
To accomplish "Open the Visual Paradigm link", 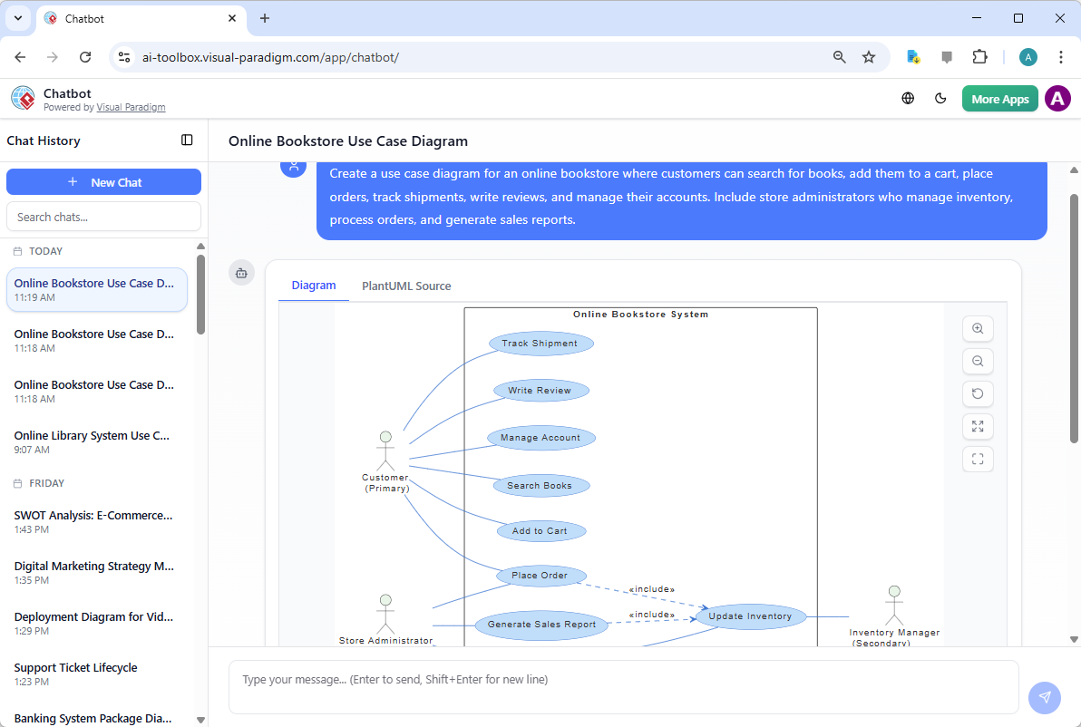I will pos(131,107).
